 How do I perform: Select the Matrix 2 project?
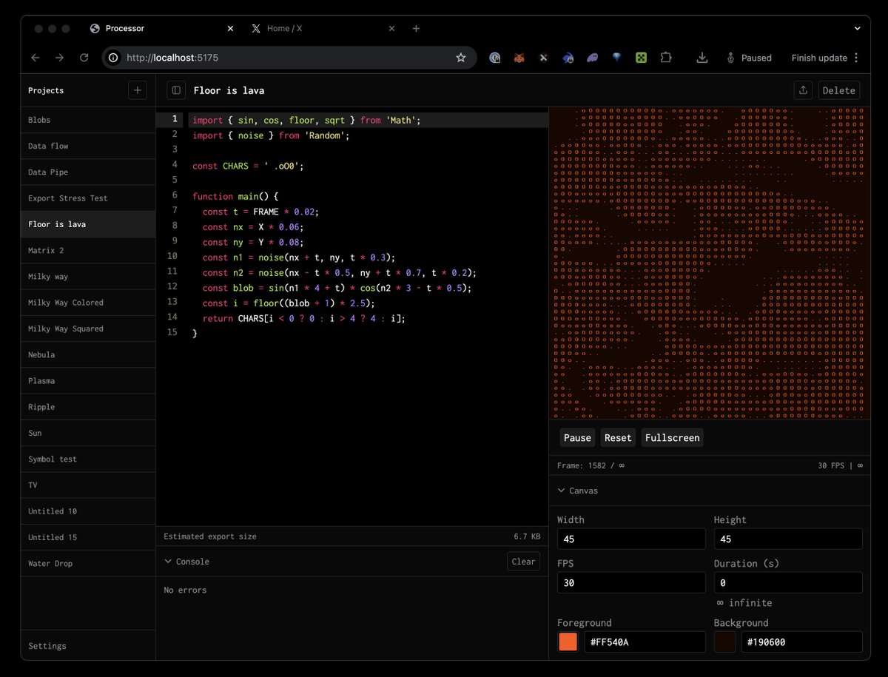point(88,250)
